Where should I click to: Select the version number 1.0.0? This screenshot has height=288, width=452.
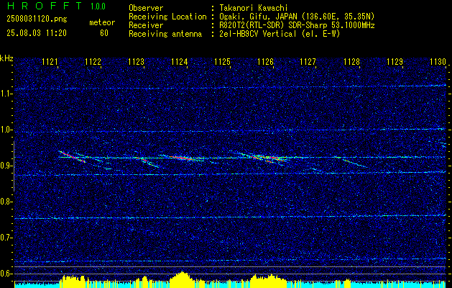[98, 6]
